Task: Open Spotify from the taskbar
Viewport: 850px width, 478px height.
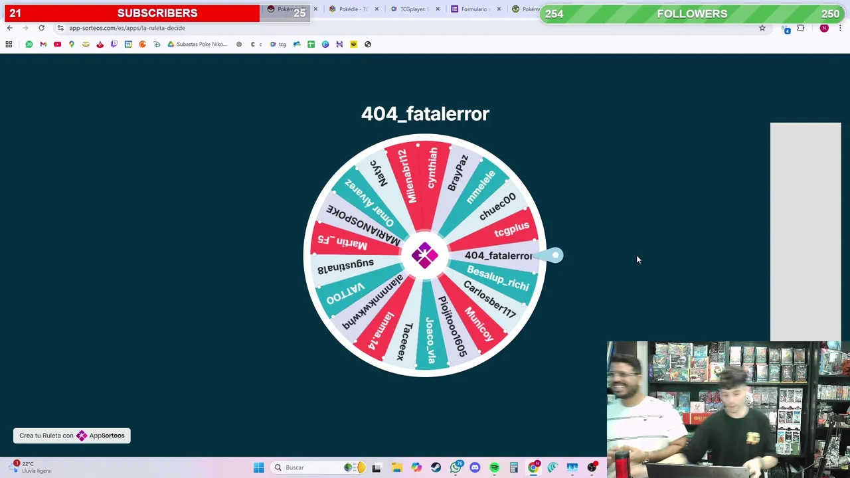Action: 495,467
